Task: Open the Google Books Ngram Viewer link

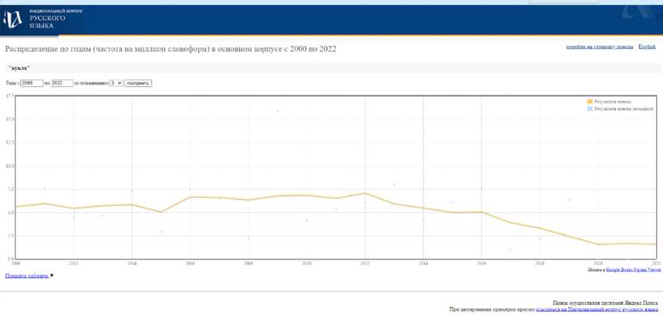Action: pos(634,268)
